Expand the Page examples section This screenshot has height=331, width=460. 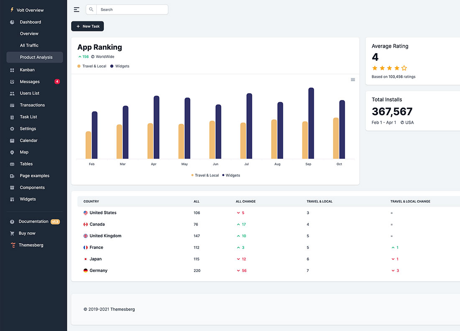[x=34, y=175]
